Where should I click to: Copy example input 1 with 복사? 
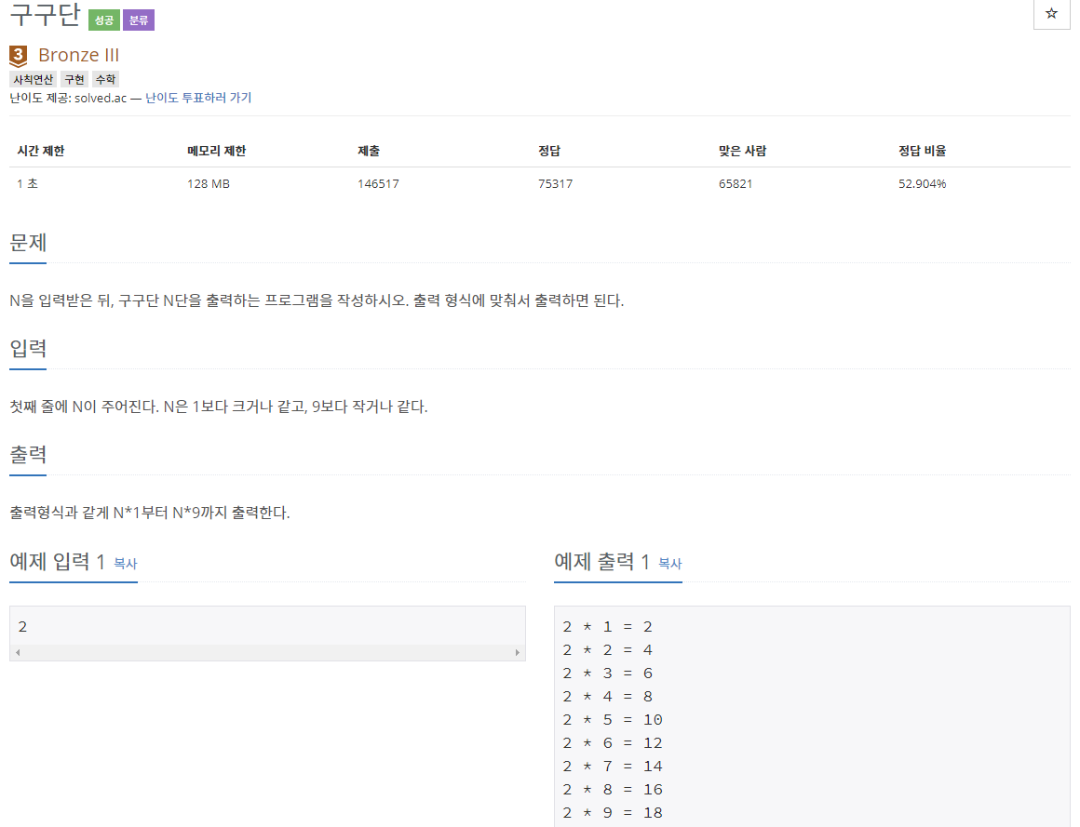pos(126,564)
